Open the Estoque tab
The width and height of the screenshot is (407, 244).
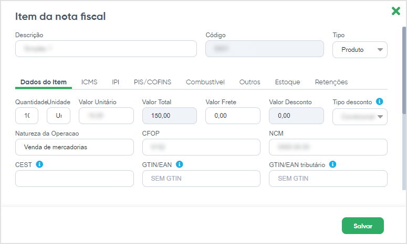pos(287,82)
